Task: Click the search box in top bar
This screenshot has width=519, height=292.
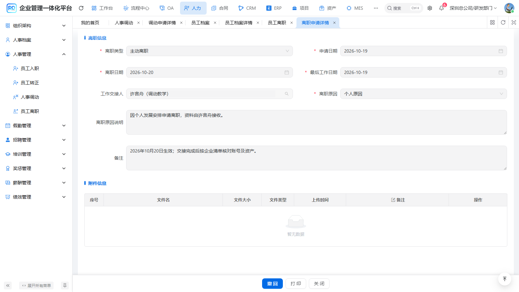Action: tap(404, 8)
